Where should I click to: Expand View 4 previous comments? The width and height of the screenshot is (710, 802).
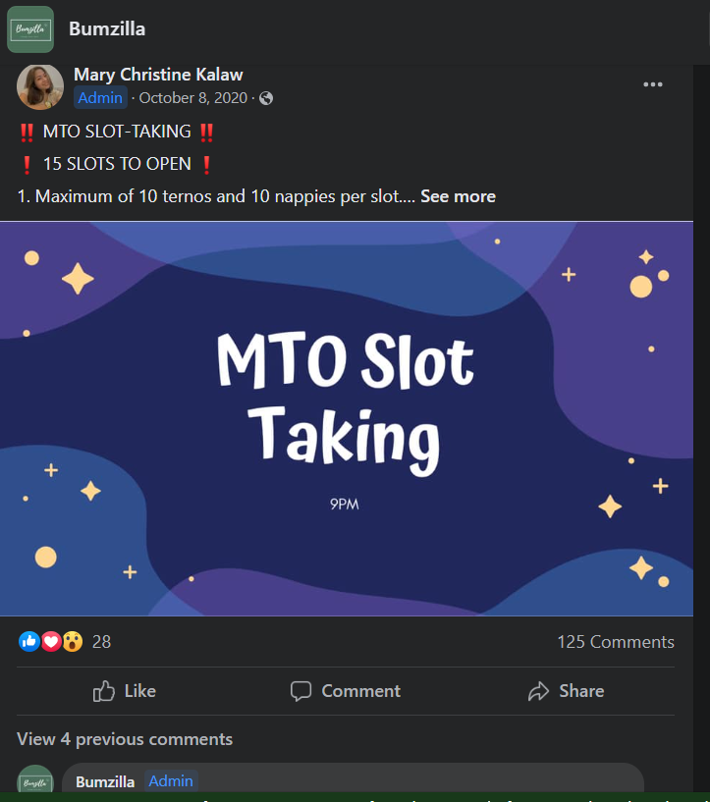pos(125,739)
